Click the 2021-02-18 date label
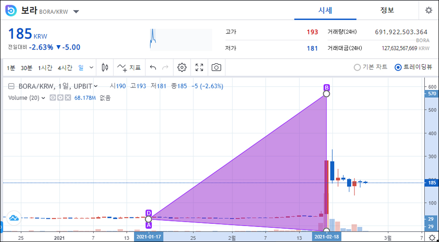 327,237
